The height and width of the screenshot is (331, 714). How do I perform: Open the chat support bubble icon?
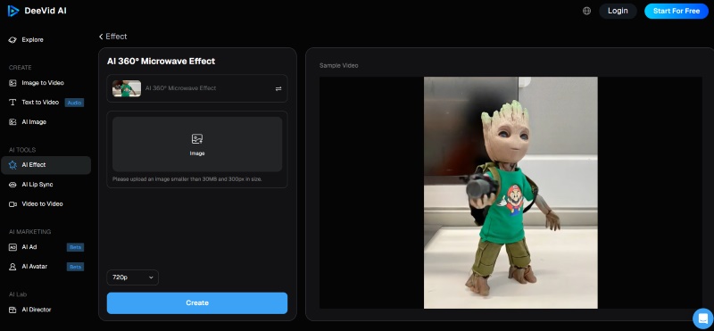click(x=702, y=318)
